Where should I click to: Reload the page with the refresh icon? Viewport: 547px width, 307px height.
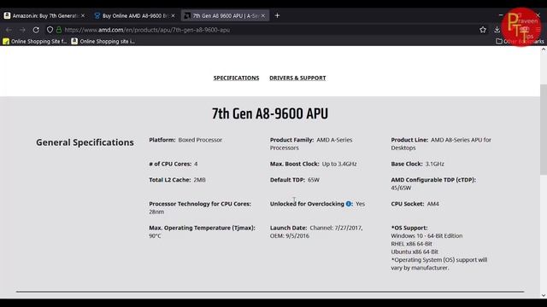tap(36, 30)
